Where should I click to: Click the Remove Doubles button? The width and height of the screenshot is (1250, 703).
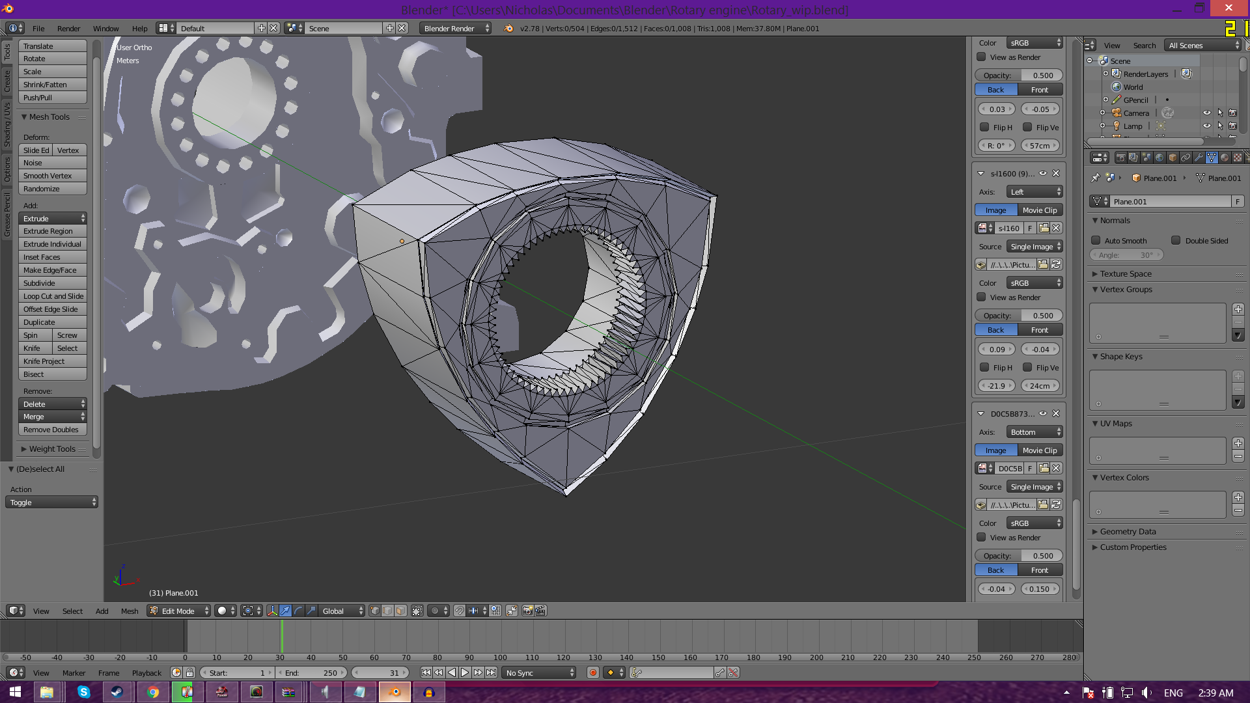click(x=53, y=429)
